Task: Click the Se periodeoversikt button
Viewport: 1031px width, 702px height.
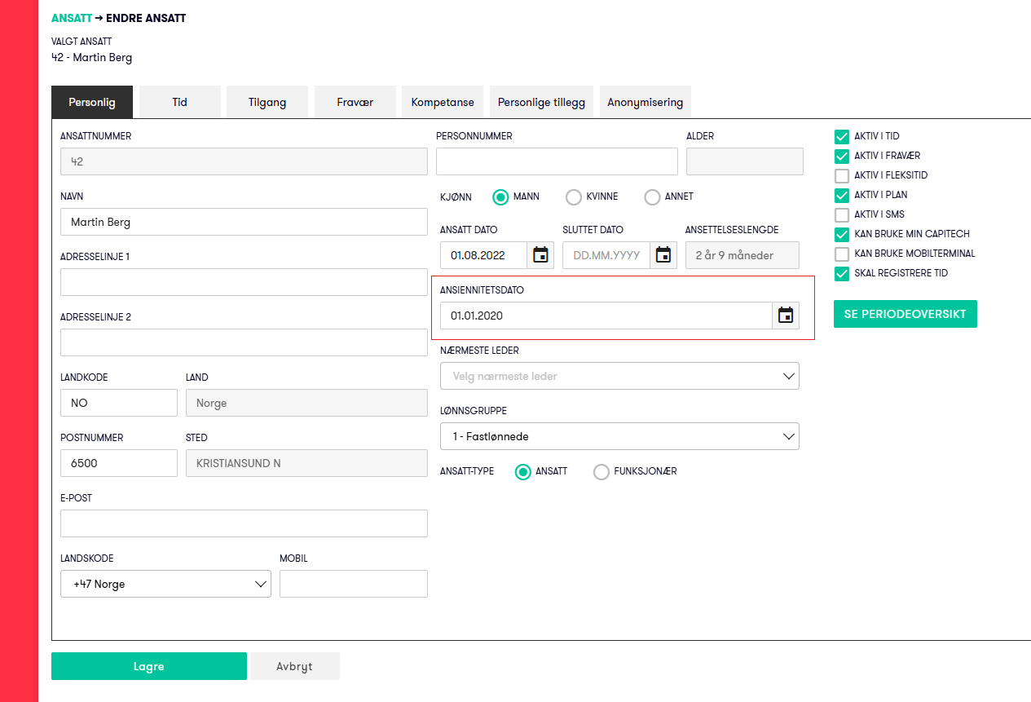Action: pos(905,314)
